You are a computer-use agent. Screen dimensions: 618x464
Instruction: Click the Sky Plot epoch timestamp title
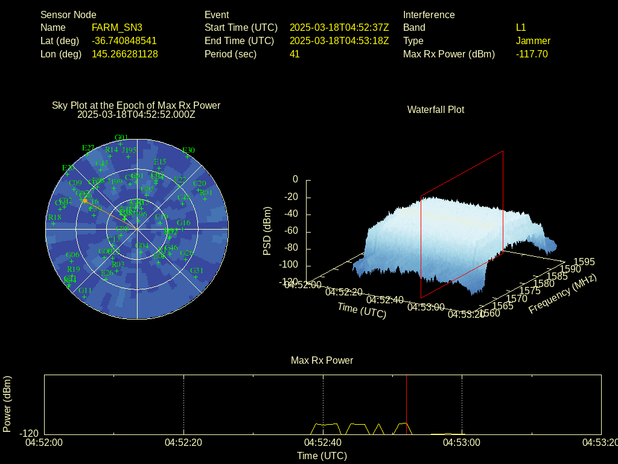point(136,114)
